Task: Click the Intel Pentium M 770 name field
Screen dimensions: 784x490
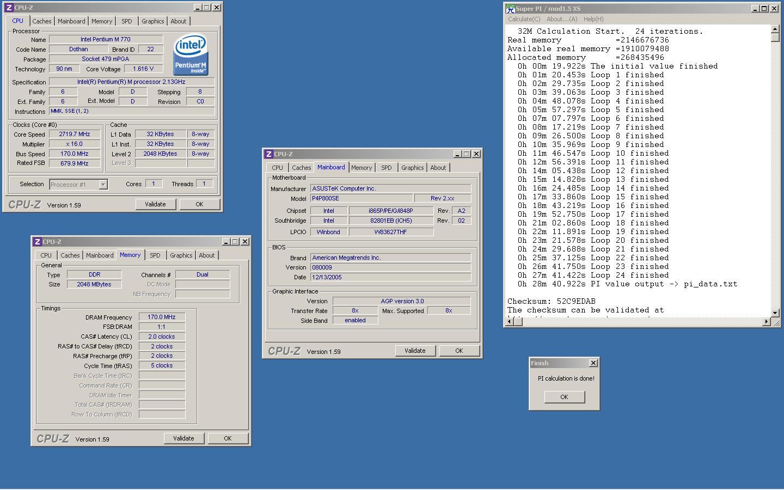Action: pos(106,39)
